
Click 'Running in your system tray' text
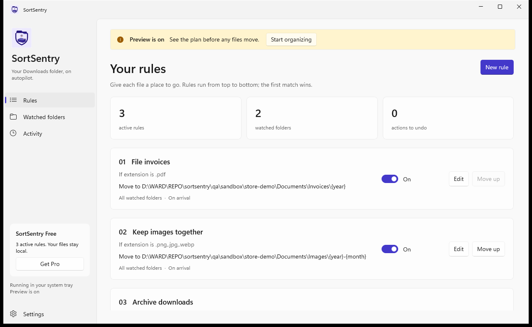coord(41,285)
